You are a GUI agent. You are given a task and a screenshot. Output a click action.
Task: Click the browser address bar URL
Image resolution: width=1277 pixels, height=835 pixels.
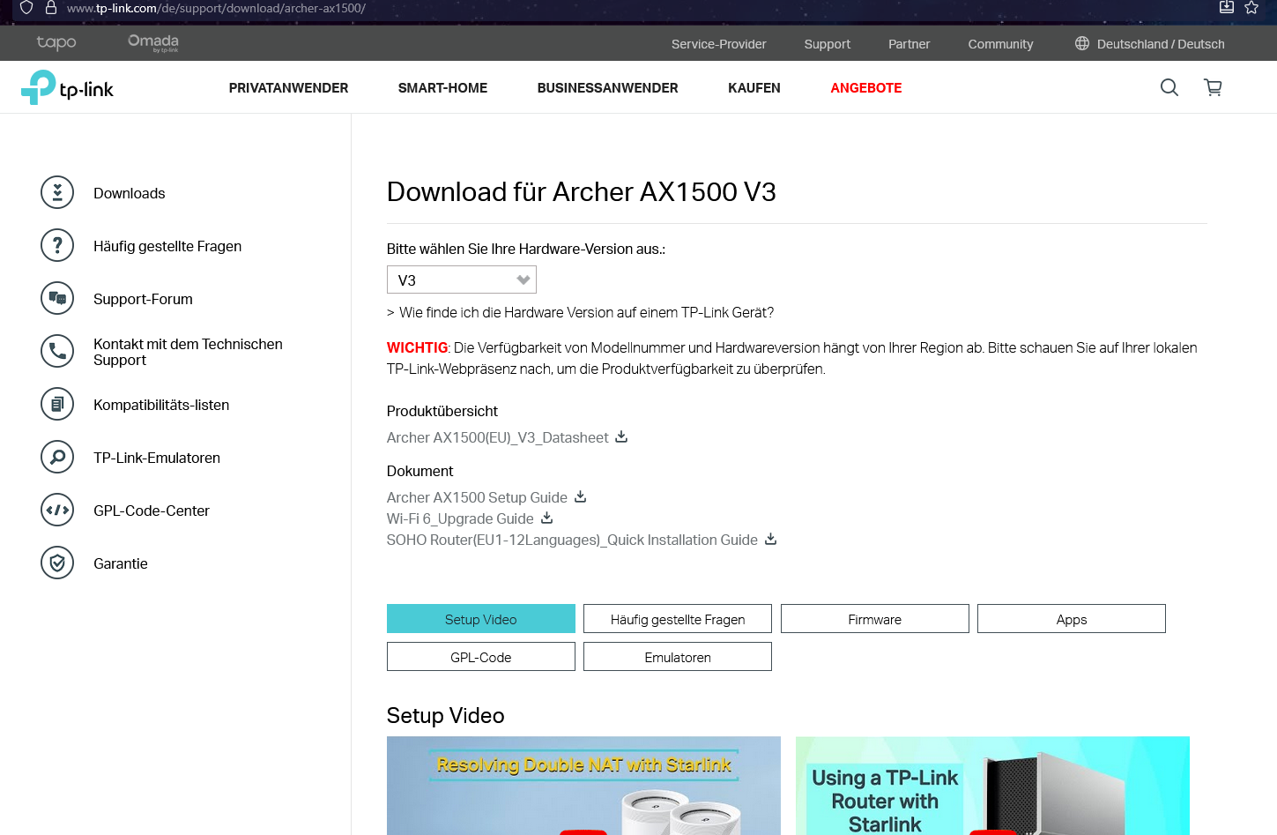216,8
